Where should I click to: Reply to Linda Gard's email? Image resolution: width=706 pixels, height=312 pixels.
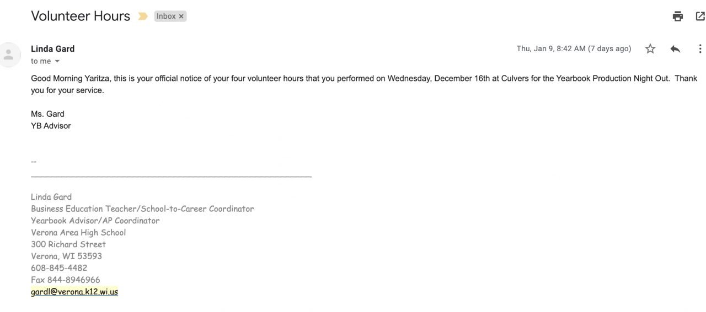pyautogui.click(x=675, y=49)
